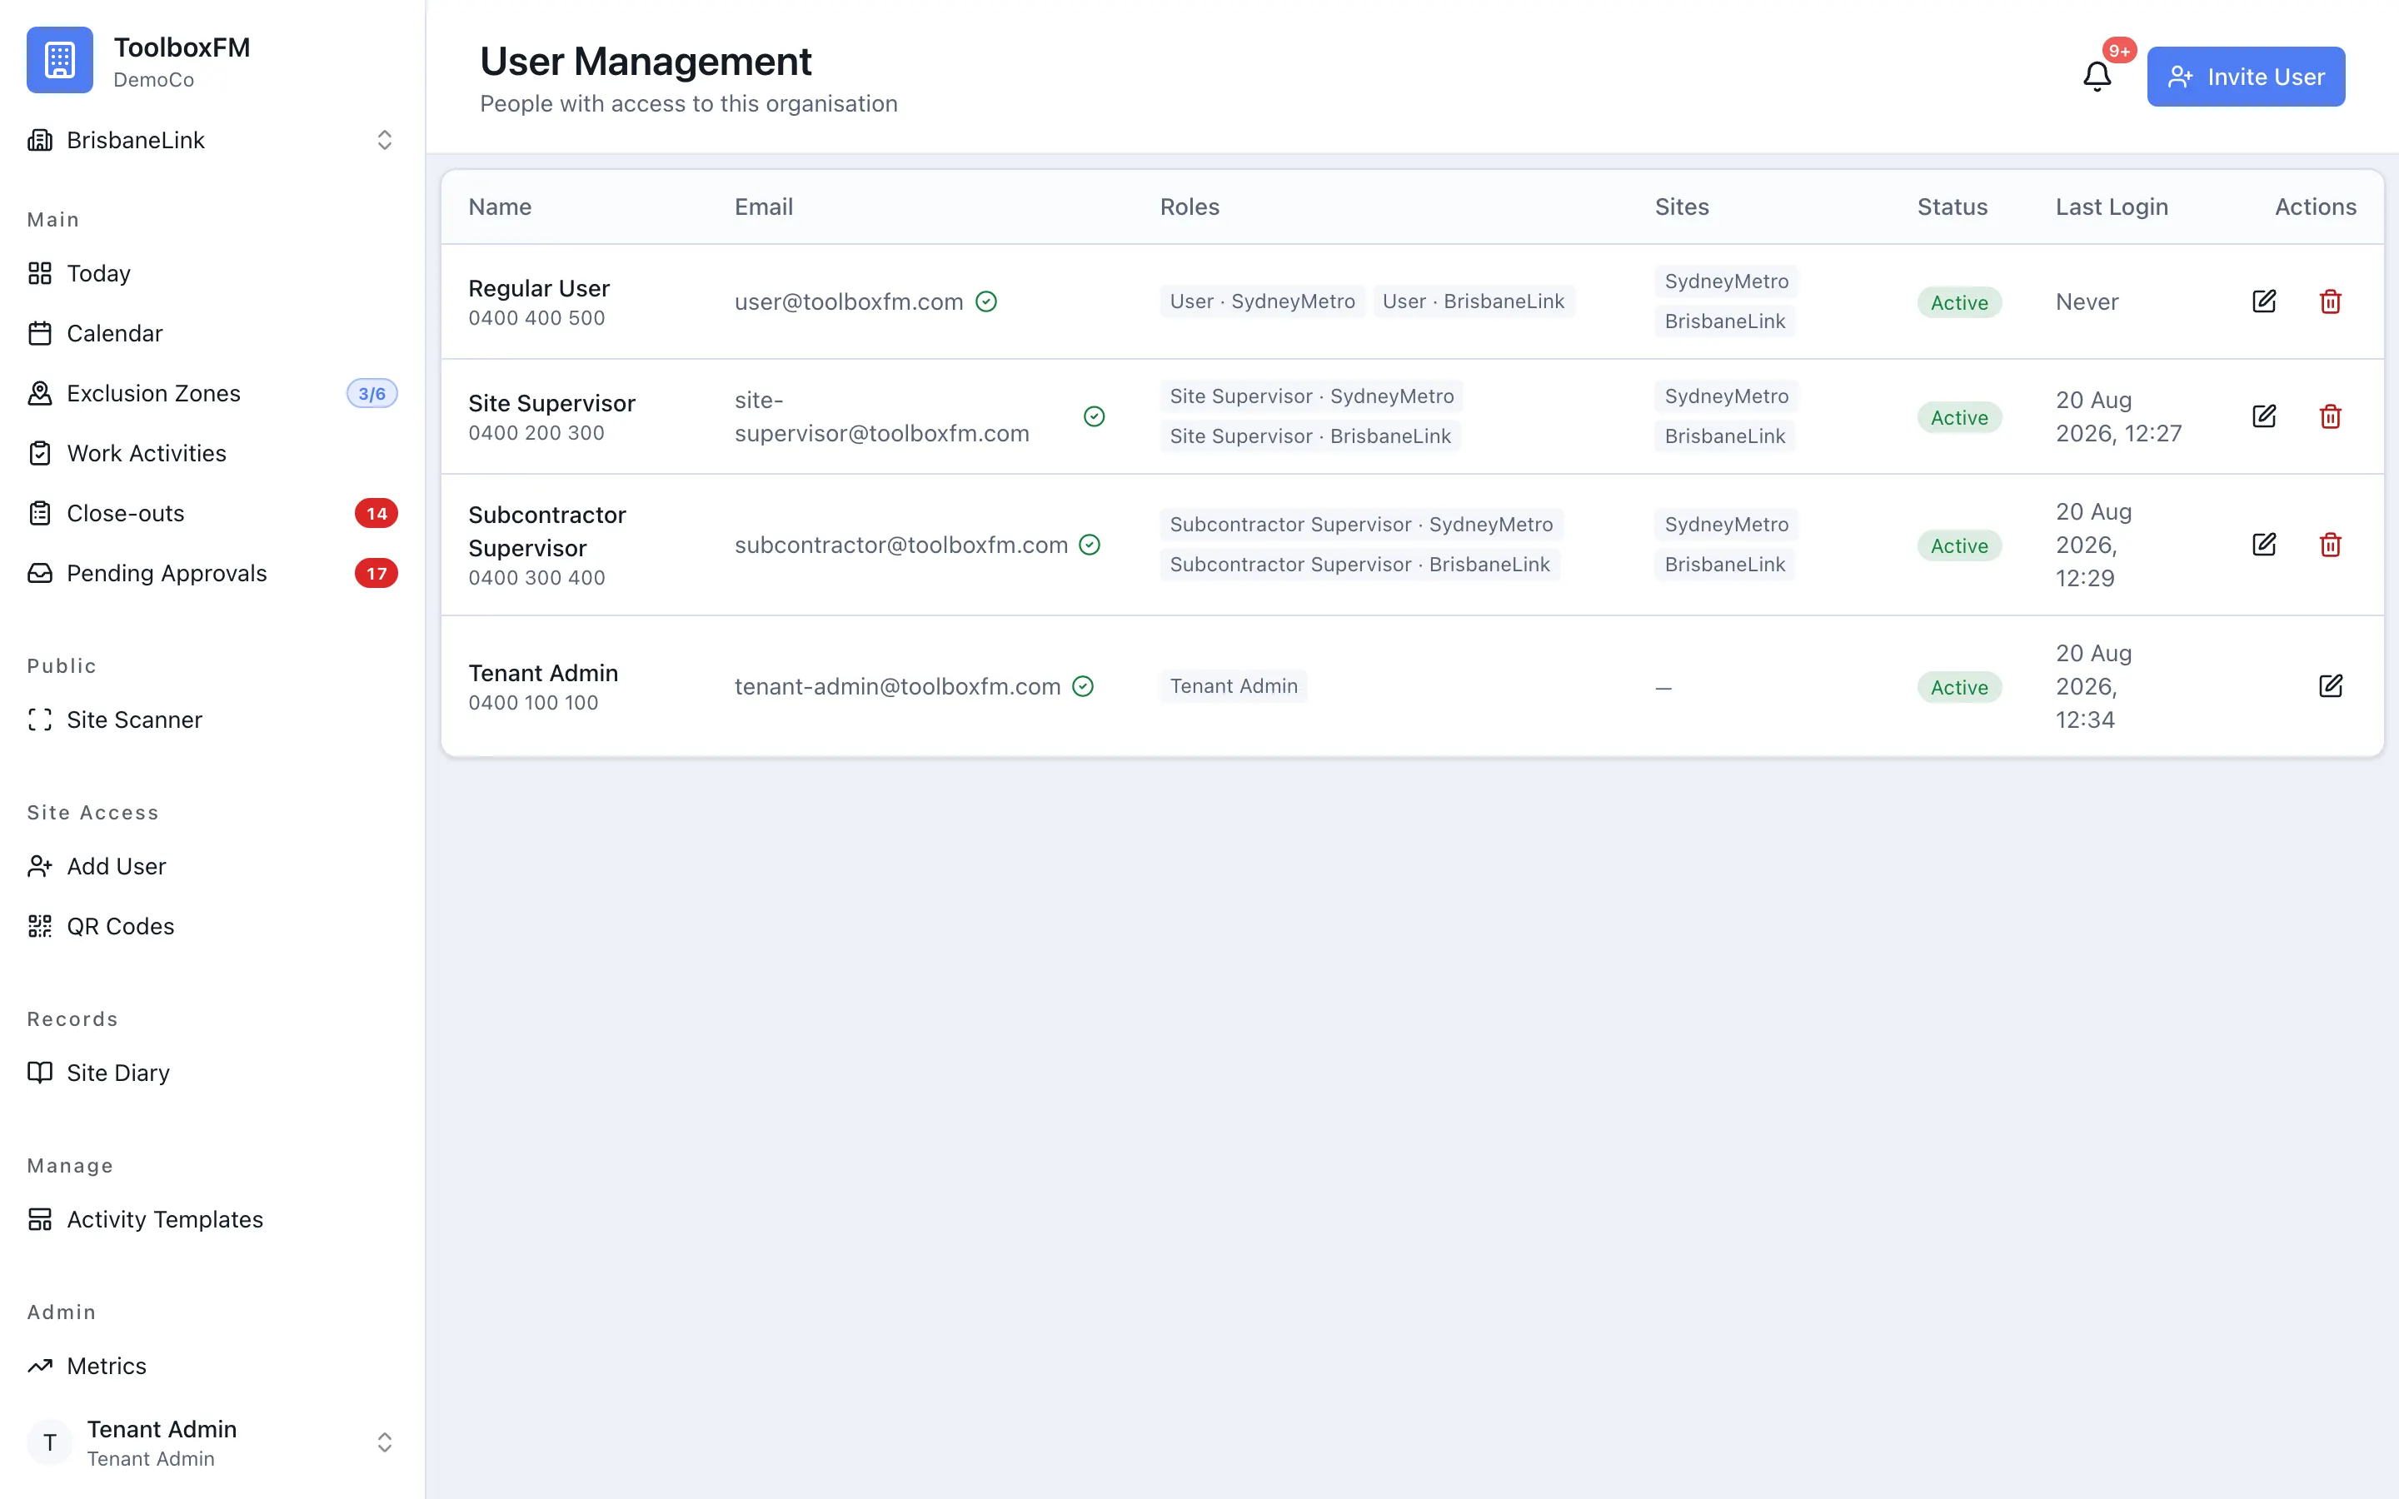Screen dimensions: 2399x1499
Task: Click the 'User · BrisbaneLink' role tag
Action: click(x=1473, y=301)
